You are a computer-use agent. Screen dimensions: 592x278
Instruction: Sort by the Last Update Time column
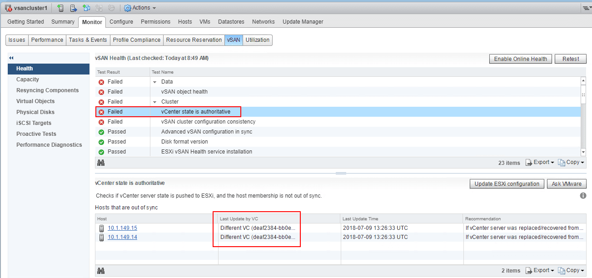tap(402, 219)
